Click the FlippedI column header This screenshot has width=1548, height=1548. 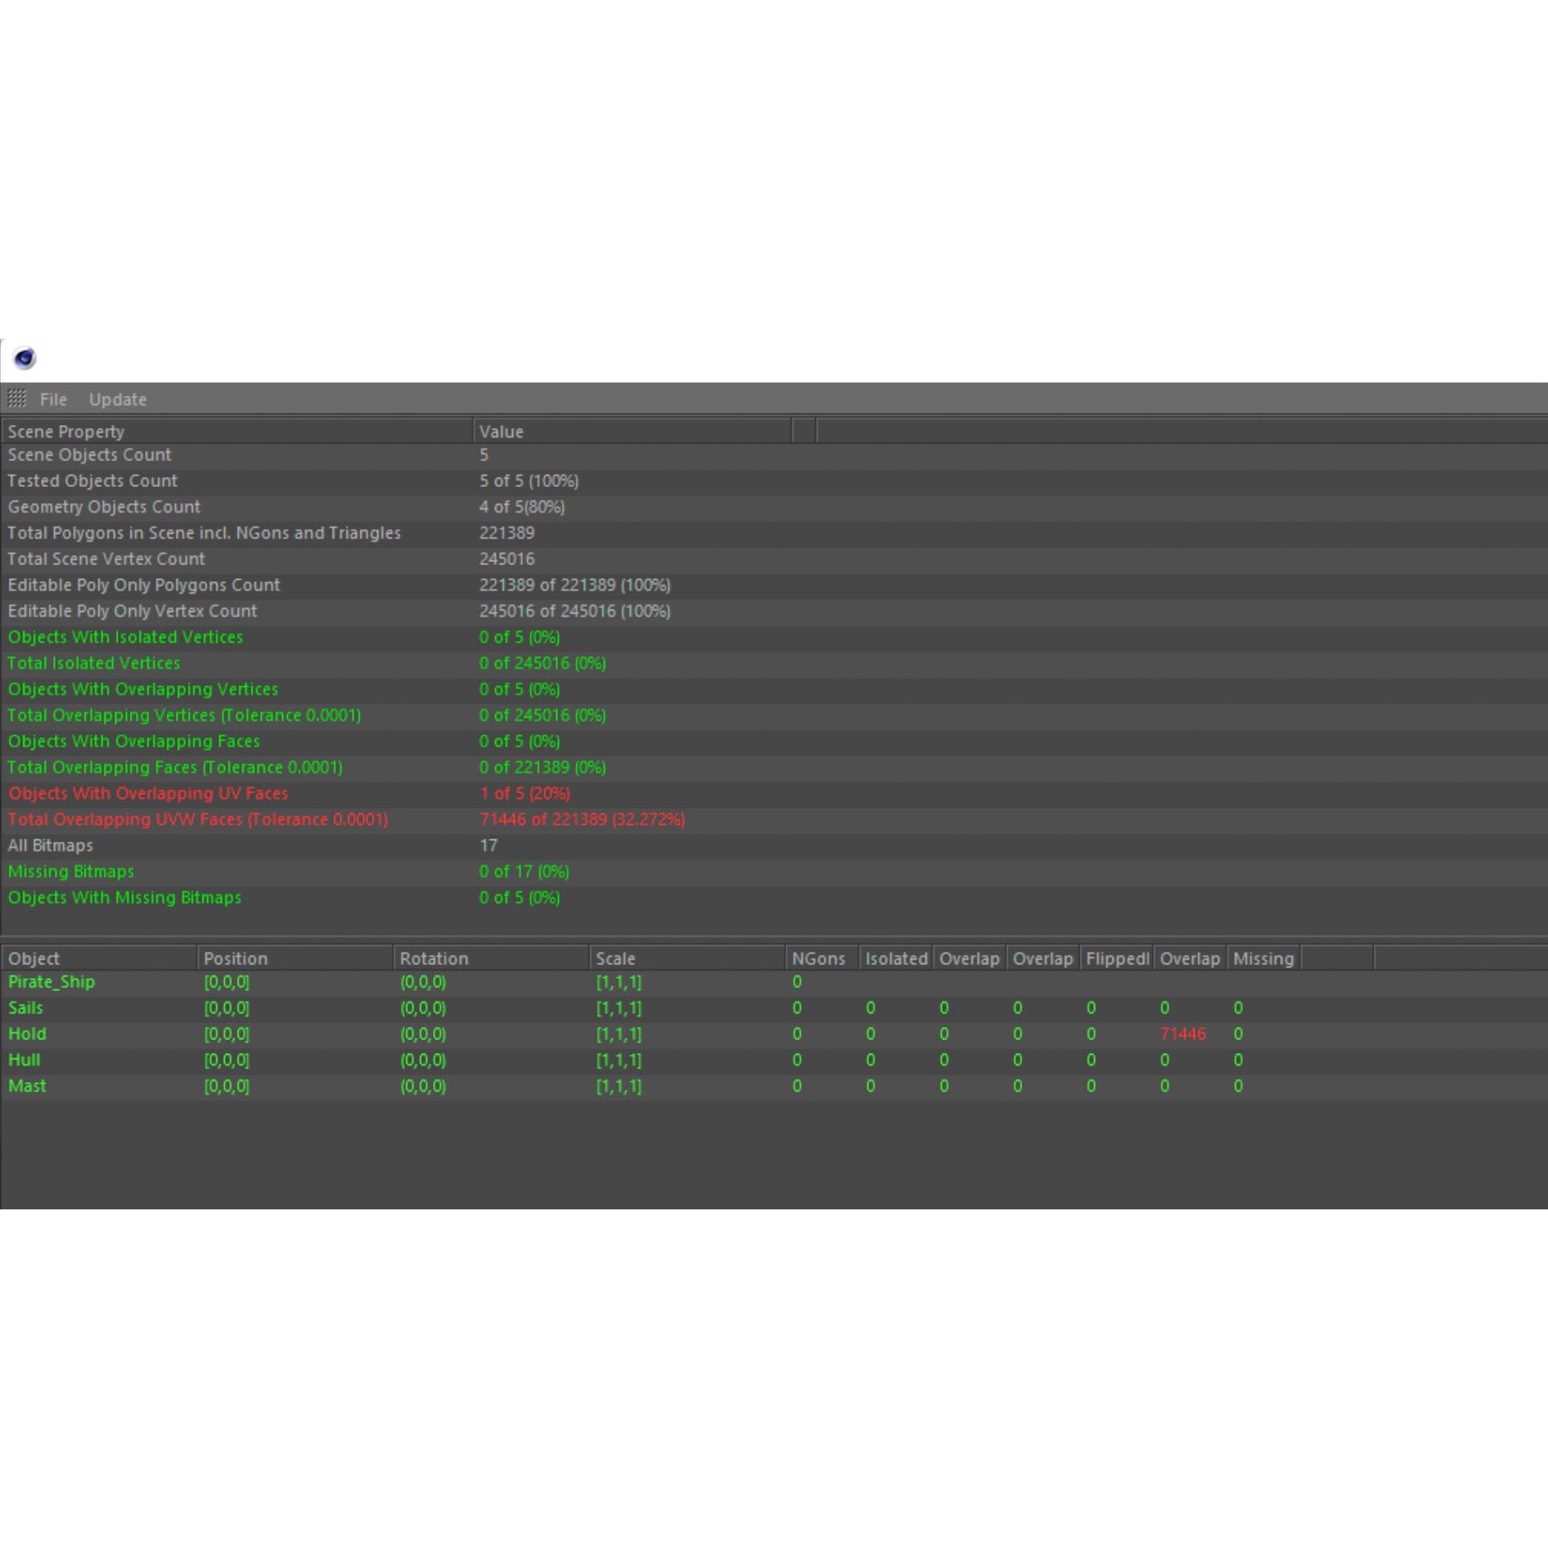pyautogui.click(x=1117, y=958)
